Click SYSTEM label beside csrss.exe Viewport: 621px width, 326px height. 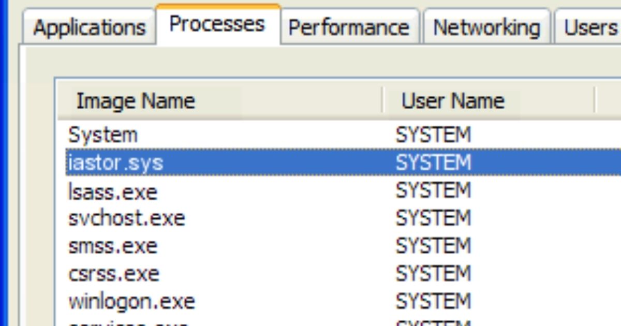[435, 273]
